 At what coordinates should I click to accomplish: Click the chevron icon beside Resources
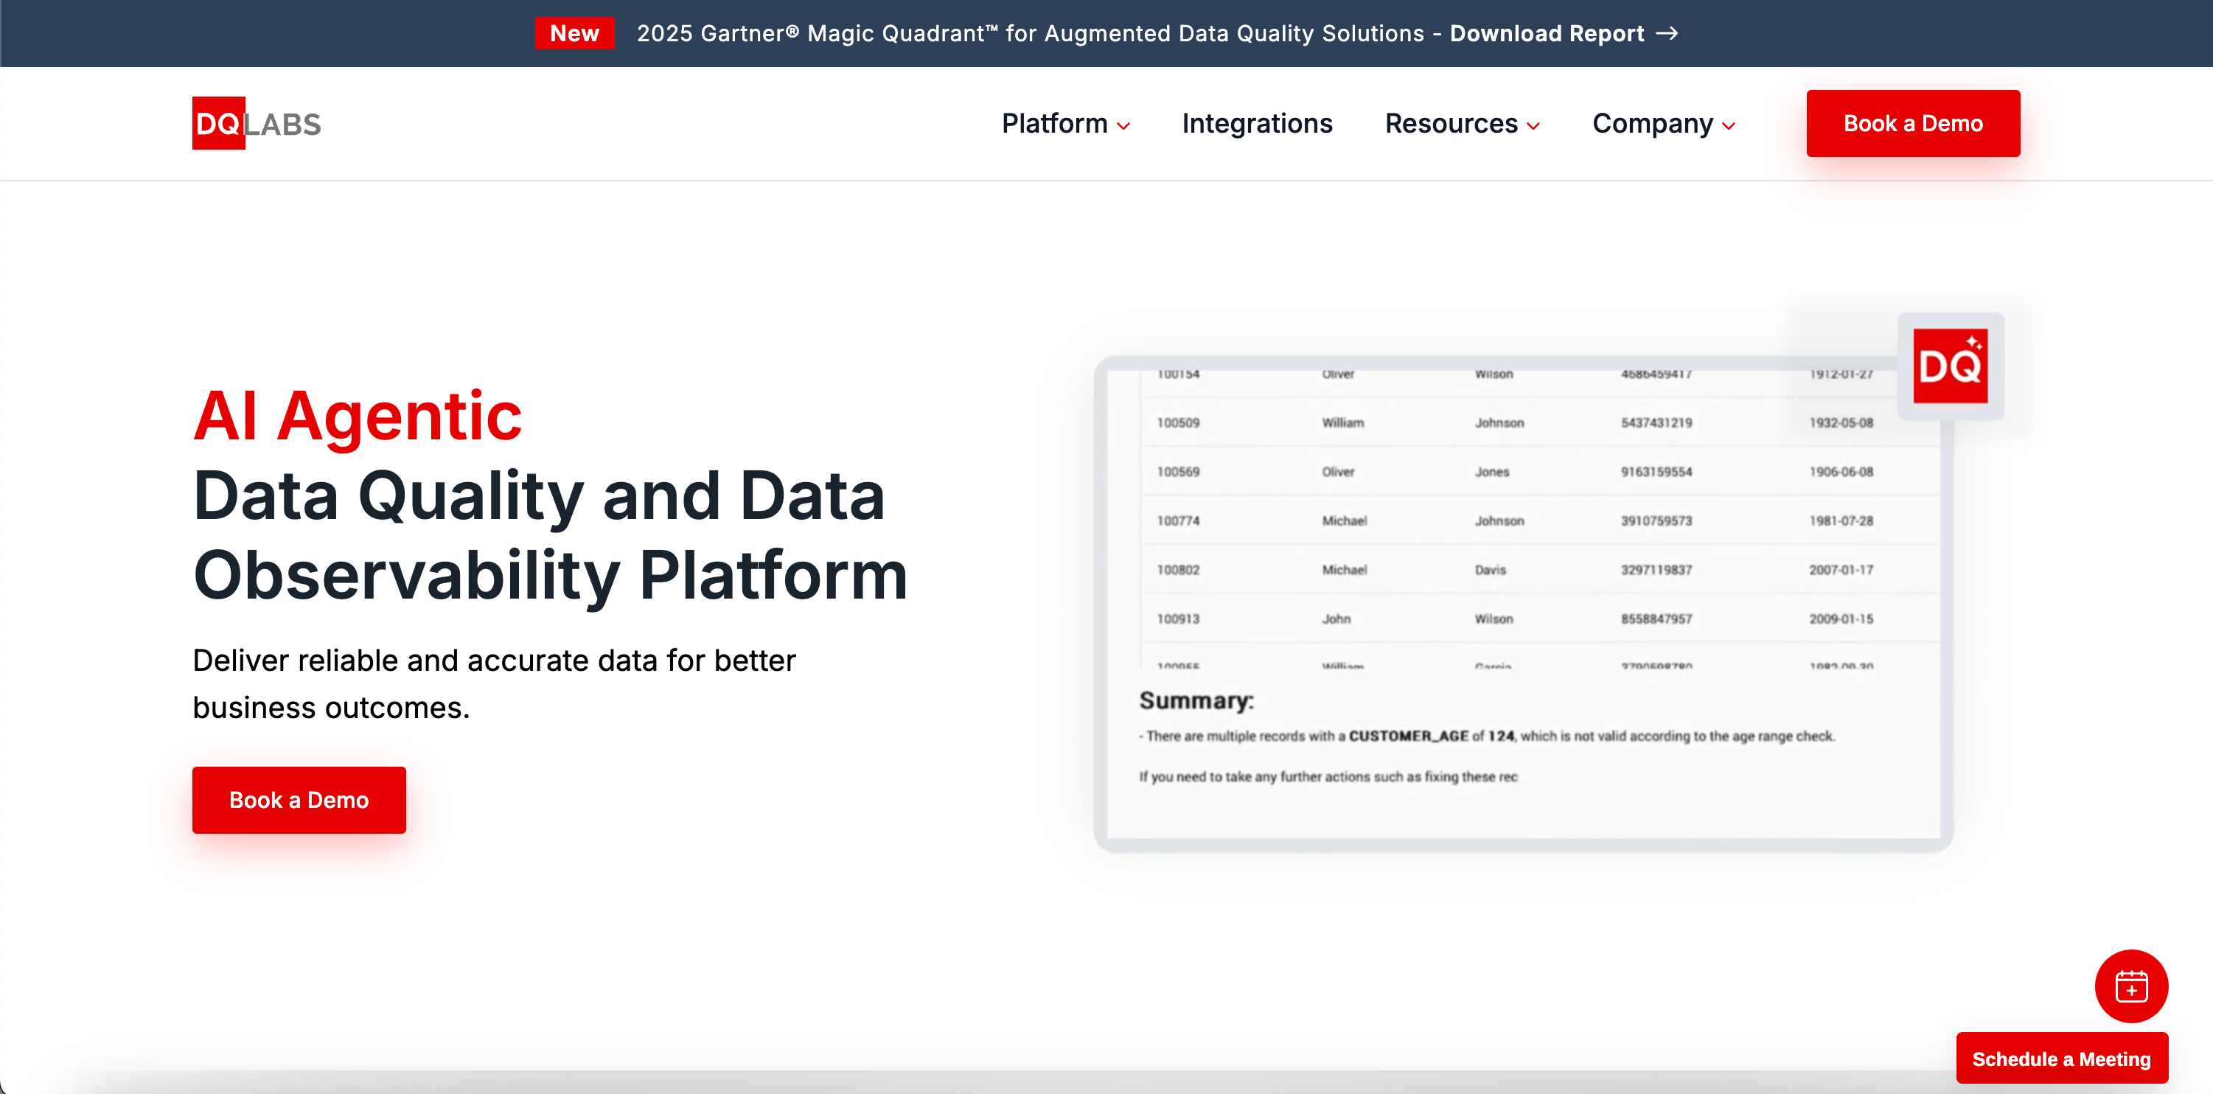point(1533,126)
